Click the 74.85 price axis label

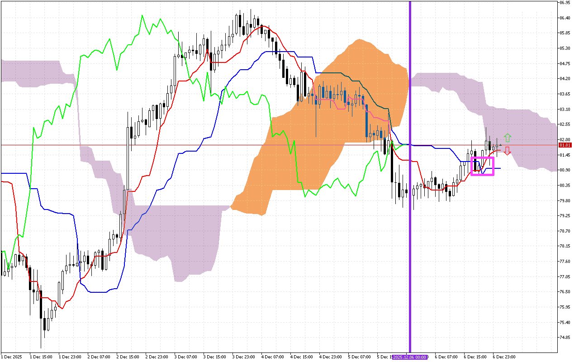564,338
